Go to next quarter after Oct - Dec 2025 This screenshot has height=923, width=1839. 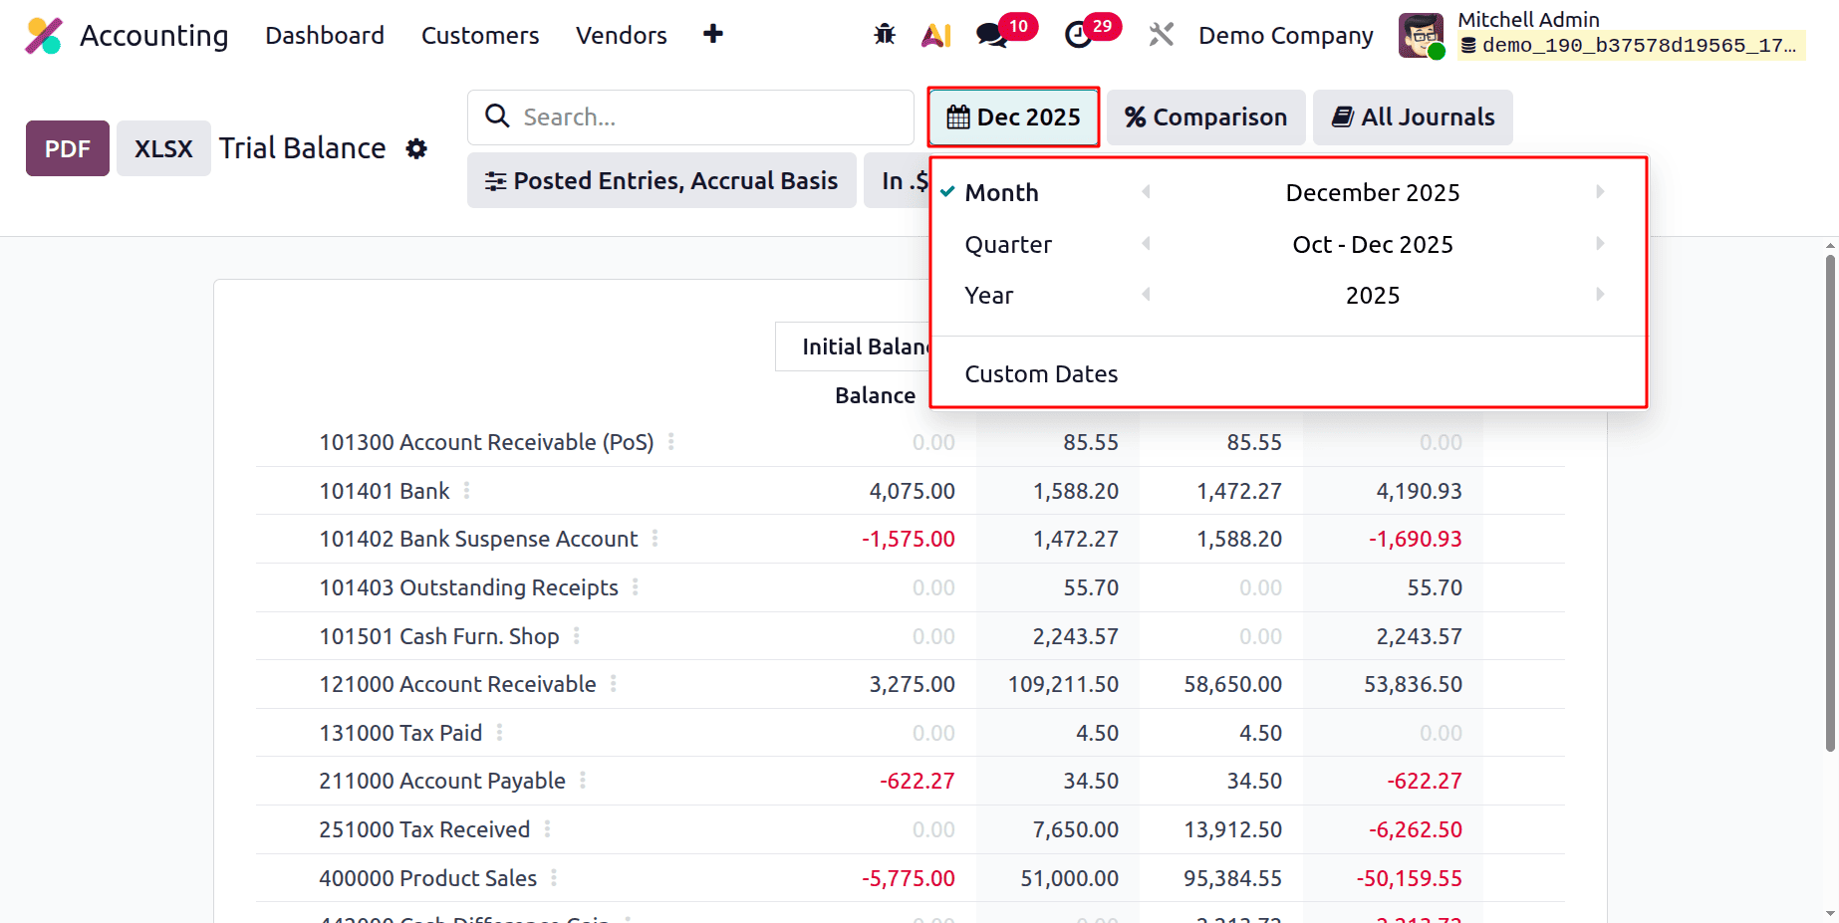(x=1600, y=243)
